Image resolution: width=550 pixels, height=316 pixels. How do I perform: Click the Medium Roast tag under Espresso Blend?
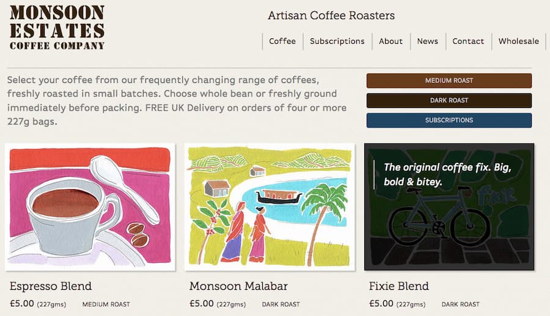coord(106,304)
